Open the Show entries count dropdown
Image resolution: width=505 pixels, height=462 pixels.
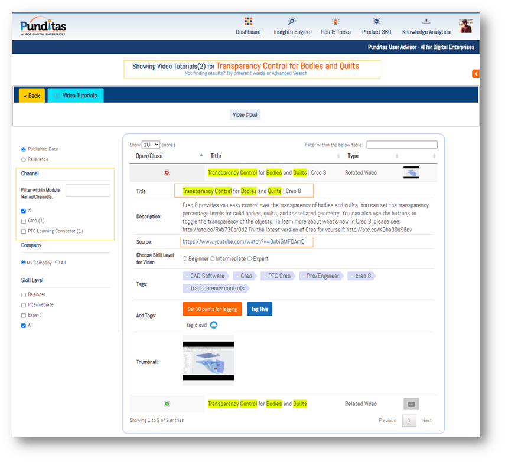[x=151, y=145]
